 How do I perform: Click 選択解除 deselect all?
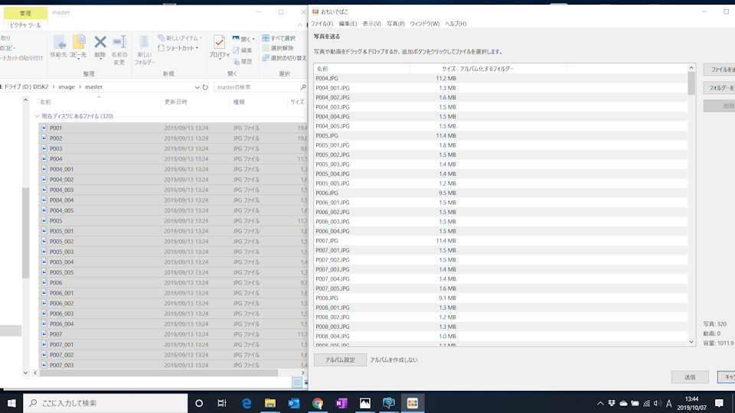[x=278, y=48]
